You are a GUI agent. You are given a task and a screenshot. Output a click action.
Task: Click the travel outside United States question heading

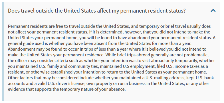[97, 11]
